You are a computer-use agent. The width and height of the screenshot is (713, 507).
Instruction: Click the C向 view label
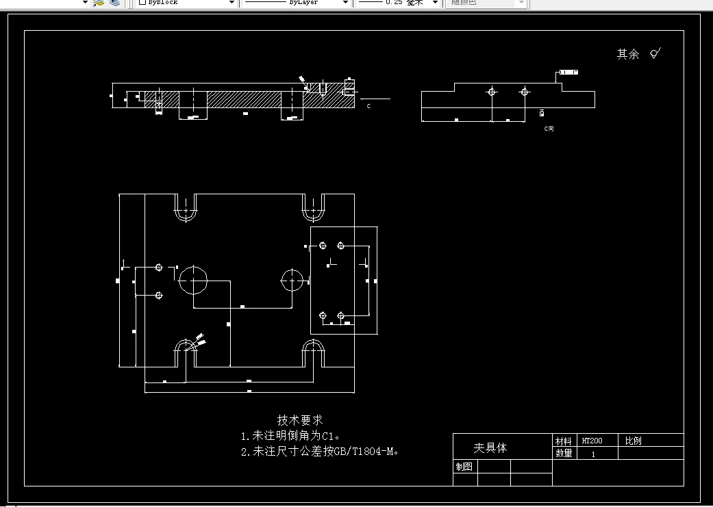click(548, 127)
